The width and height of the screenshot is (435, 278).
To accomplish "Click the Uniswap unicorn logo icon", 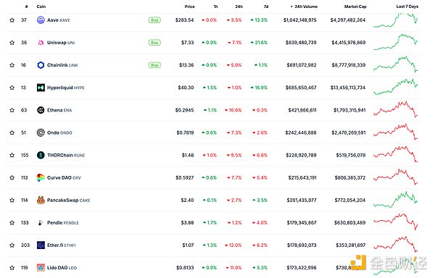I will (41, 43).
